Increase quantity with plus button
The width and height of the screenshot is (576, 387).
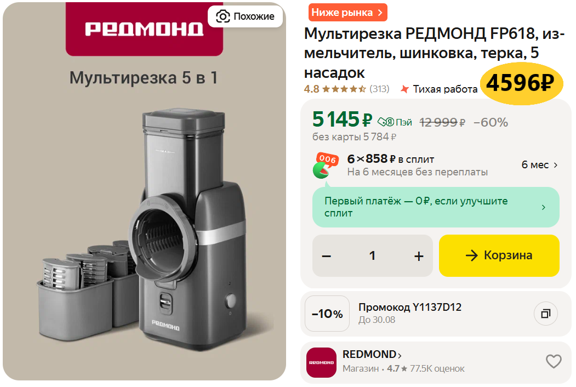[419, 256]
